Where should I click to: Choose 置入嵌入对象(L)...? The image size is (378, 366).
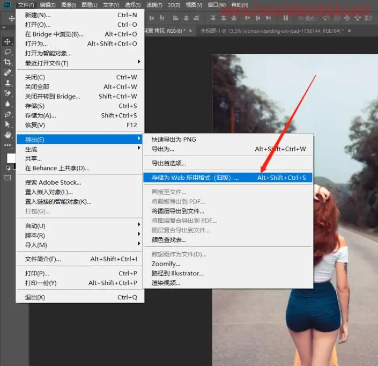coord(80,192)
